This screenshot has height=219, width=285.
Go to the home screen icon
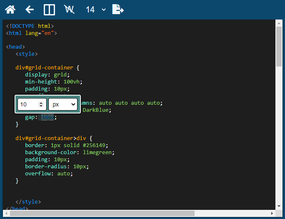pos(10,10)
